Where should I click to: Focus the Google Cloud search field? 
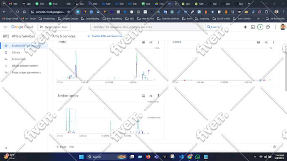click(x=148, y=27)
